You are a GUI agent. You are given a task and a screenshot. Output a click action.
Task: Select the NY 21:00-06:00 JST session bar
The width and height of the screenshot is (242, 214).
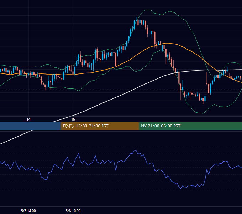(x=190, y=126)
